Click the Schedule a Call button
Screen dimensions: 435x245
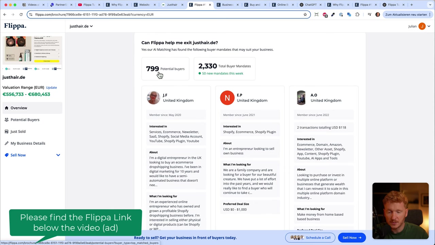[310, 238]
